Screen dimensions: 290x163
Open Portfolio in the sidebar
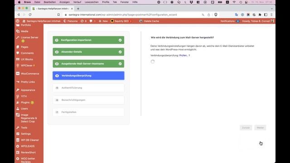[x=26, y=25]
